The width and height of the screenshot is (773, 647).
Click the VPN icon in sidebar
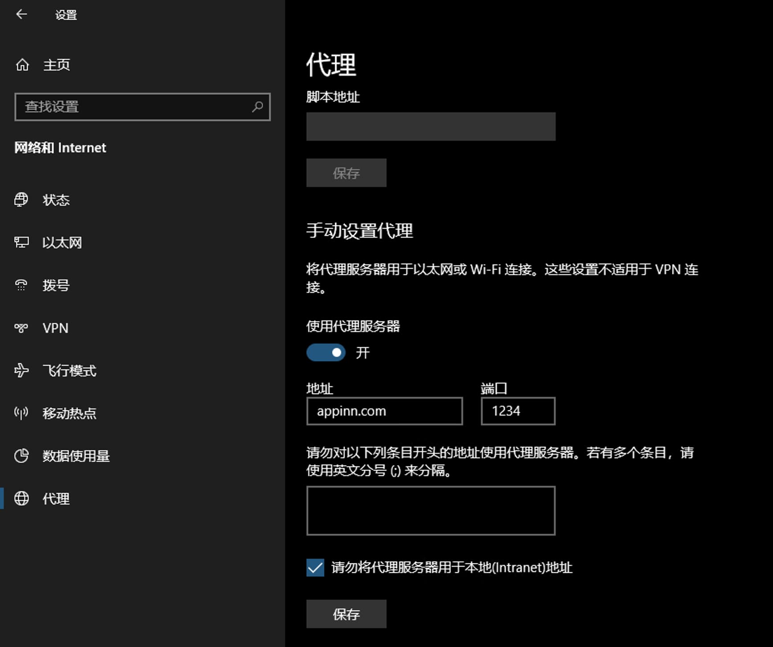coord(21,328)
